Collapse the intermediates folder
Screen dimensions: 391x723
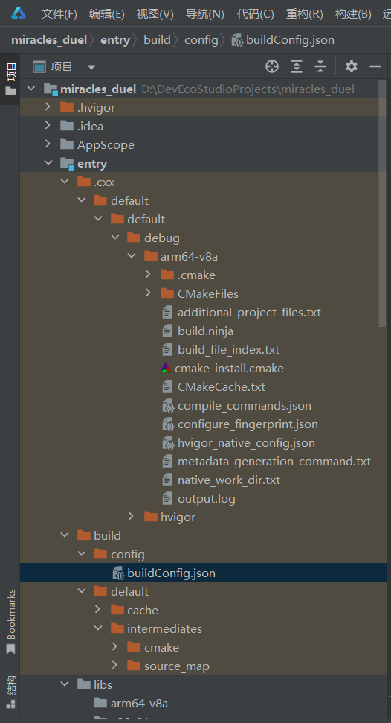click(x=97, y=628)
